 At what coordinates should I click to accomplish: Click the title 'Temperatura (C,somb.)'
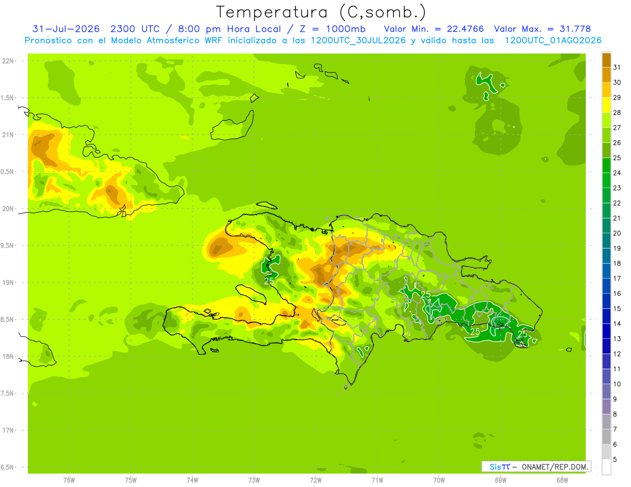(321, 12)
